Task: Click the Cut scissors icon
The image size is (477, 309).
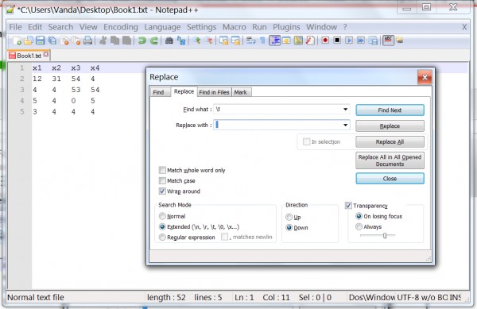Action: click(x=103, y=41)
